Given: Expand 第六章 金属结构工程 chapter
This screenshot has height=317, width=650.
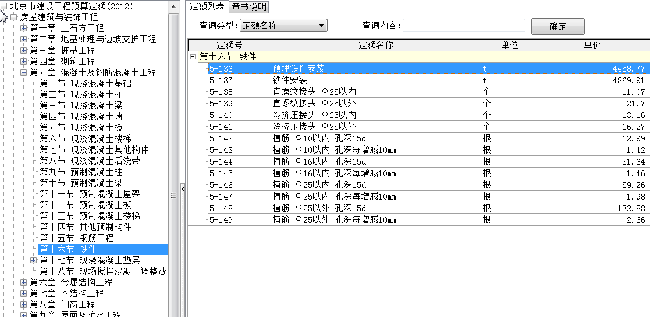Looking at the screenshot, I should coord(24,282).
